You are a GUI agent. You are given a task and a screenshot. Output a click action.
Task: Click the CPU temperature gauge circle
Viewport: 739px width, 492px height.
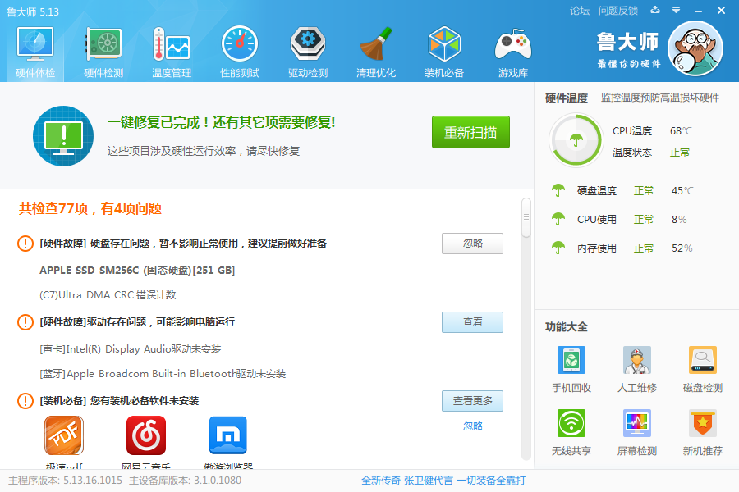tap(576, 140)
